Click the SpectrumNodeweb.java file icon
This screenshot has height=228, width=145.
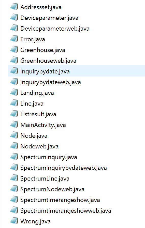[14, 189]
